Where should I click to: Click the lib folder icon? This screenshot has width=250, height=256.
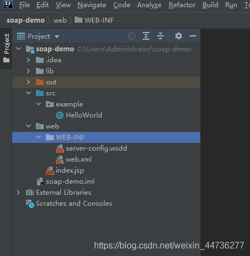pyautogui.click(x=40, y=71)
